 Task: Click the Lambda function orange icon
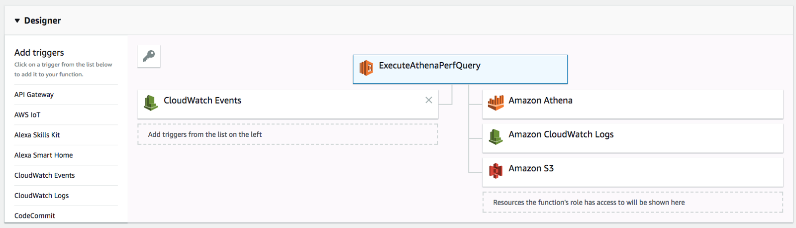366,67
